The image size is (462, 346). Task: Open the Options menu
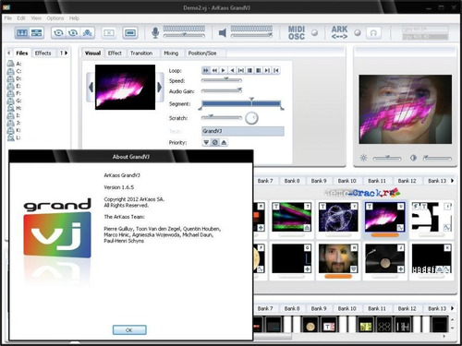(x=55, y=18)
